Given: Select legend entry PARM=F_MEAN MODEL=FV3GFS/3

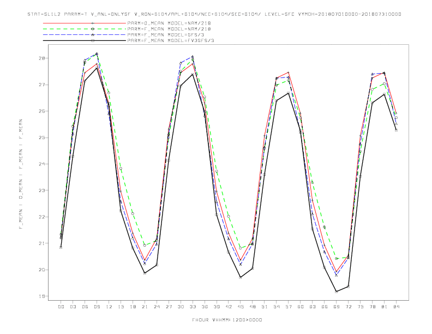Looking at the screenshot, I should pos(171,40).
